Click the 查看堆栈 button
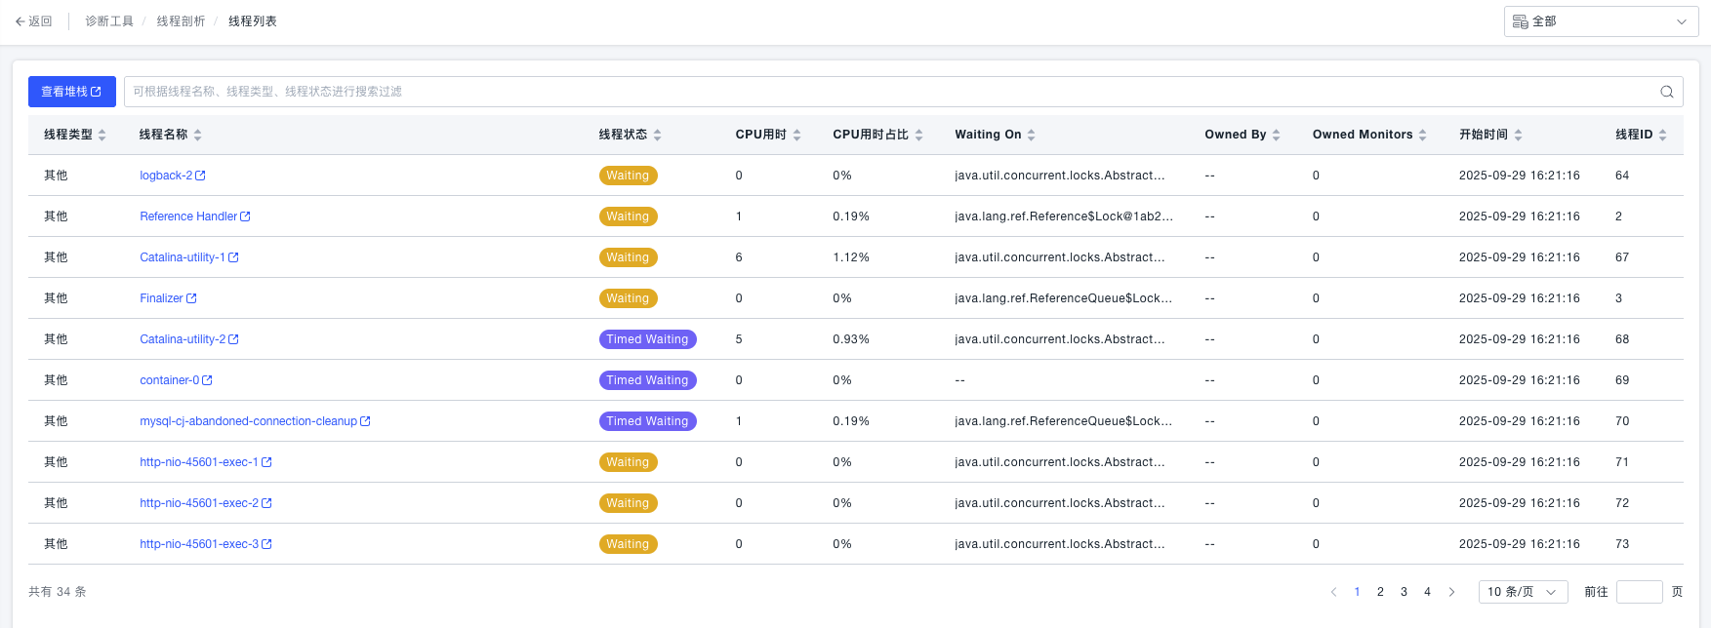The image size is (1711, 628). (71, 92)
